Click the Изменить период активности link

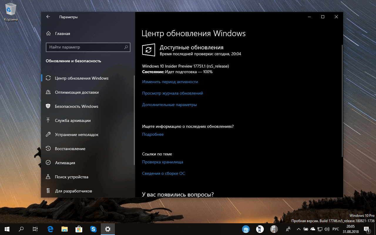tap(169, 82)
